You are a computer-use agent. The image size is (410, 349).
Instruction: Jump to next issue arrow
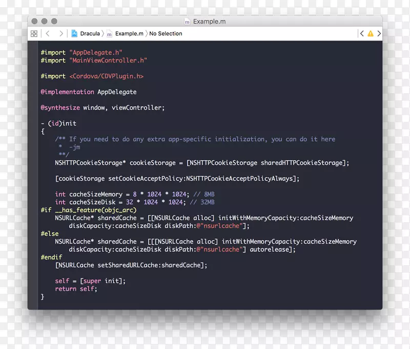coord(379,34)
